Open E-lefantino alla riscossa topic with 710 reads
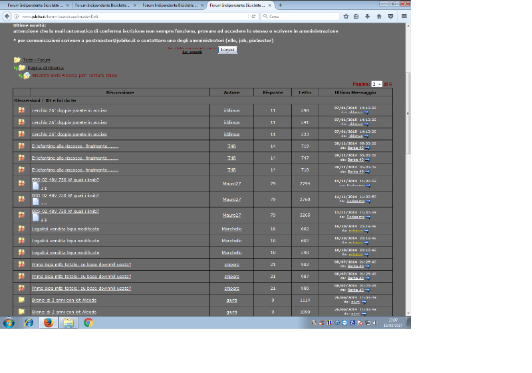 click(75, 170)
